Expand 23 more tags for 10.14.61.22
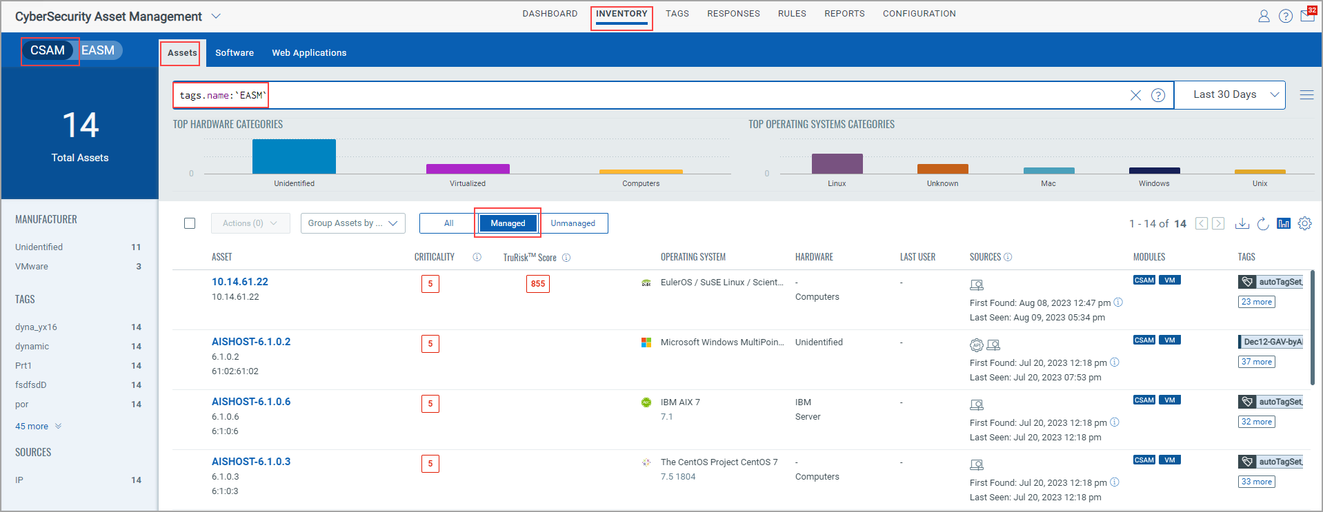The image size is (1323, 512). 1257,302
